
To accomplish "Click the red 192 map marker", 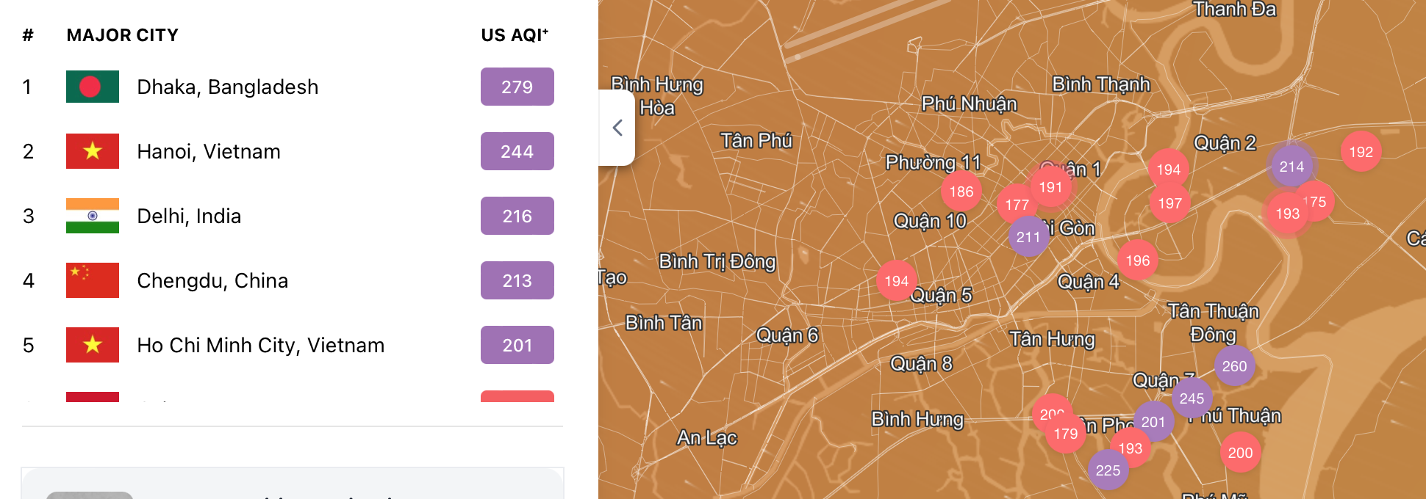I will coord(1361,152).
